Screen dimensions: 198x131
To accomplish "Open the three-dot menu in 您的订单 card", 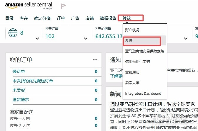I will (x=95, y=60).
